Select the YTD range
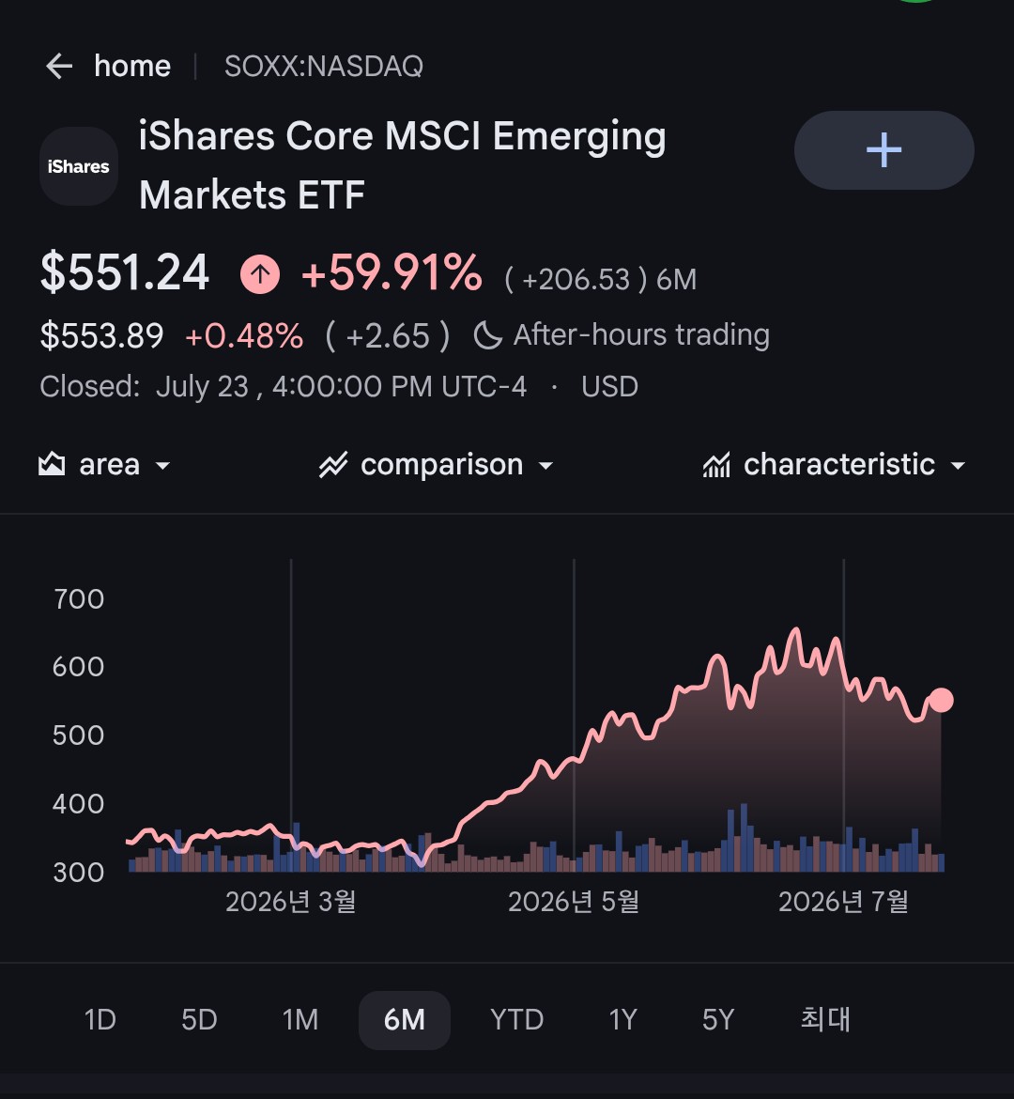The height and width of the screenshot is (1099, 1014). 516,1020
